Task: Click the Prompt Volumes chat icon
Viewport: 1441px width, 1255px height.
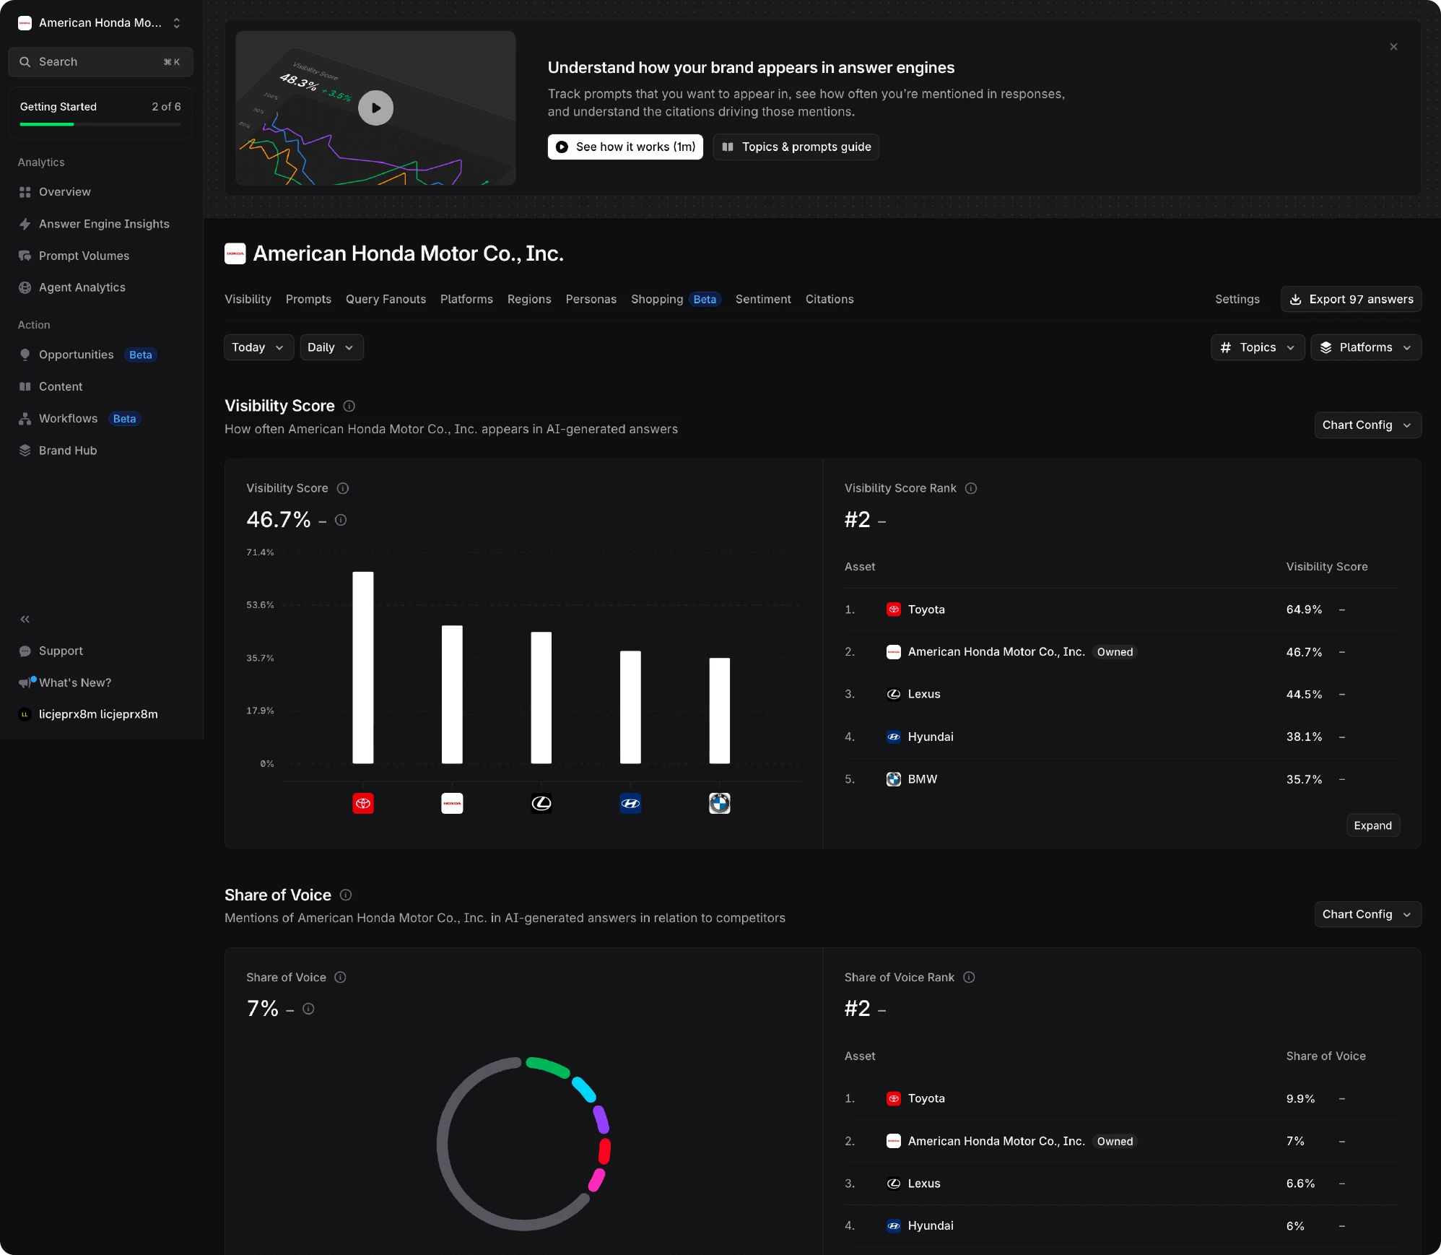Action: 25,256
